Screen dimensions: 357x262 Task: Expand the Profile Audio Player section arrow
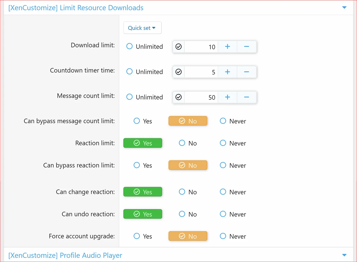(344, 255)
